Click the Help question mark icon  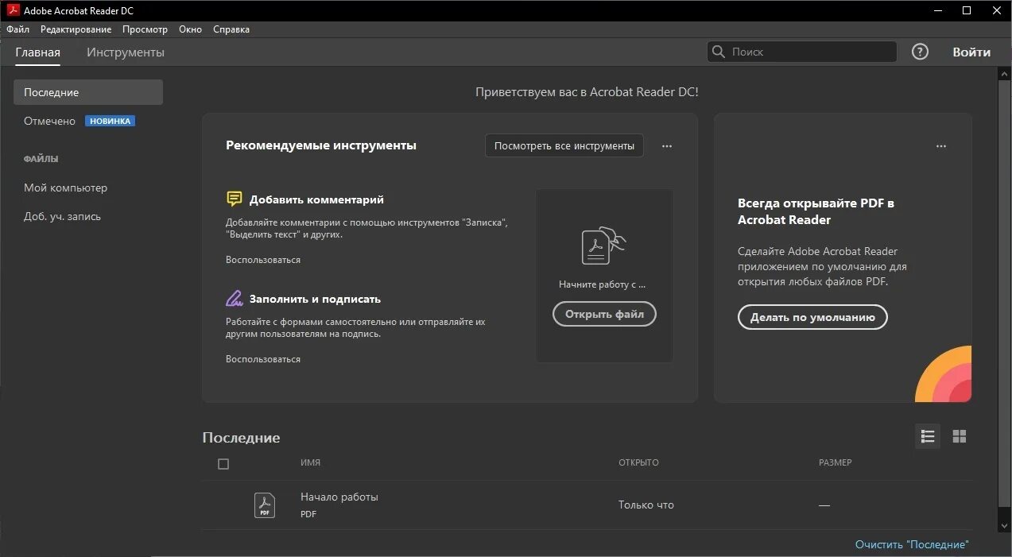pyautogui.click(x=920, y=52)
